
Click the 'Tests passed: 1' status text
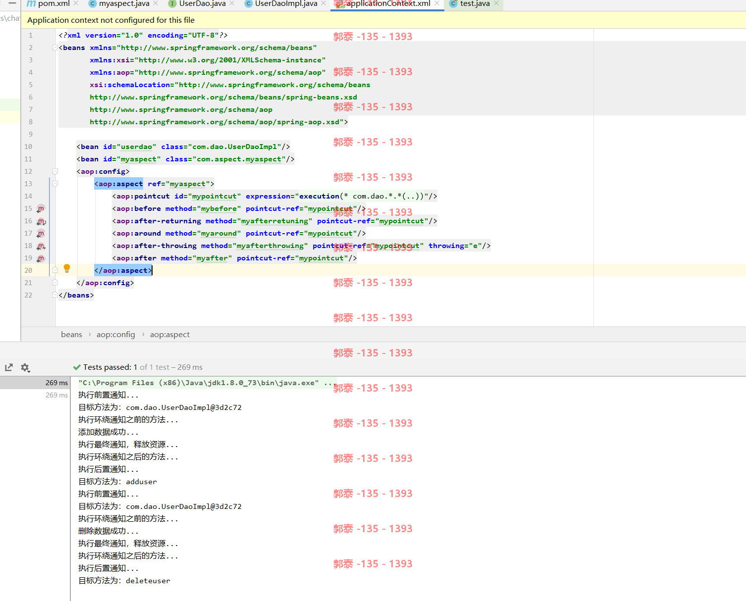coord(110,367)
